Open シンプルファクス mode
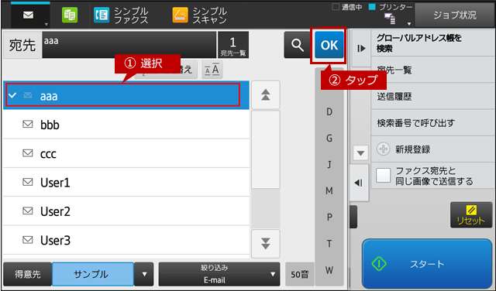496x291 pixels. pos(122,15)
